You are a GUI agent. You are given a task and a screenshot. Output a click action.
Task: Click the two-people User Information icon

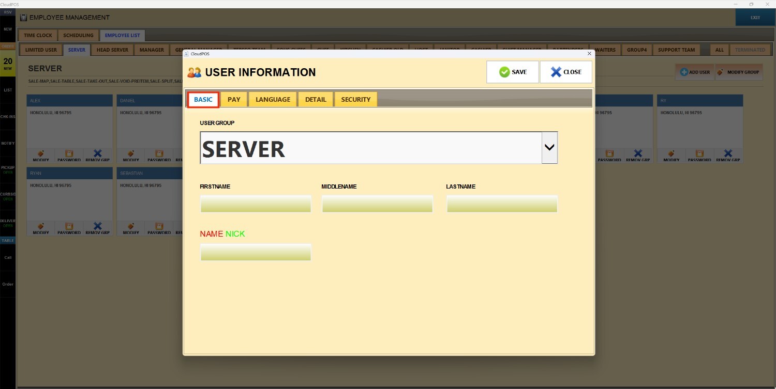[x=195, y=72]
